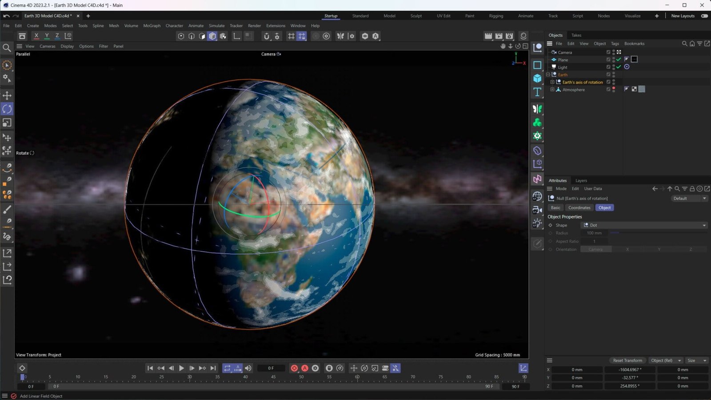Image resolution: width=711 pixels, height=400 pixels.
Task: Select the Magnify tool at top of left toolbar
Action: [x=7, y=48]
